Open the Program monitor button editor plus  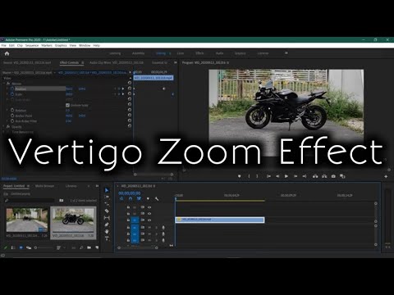386,177
